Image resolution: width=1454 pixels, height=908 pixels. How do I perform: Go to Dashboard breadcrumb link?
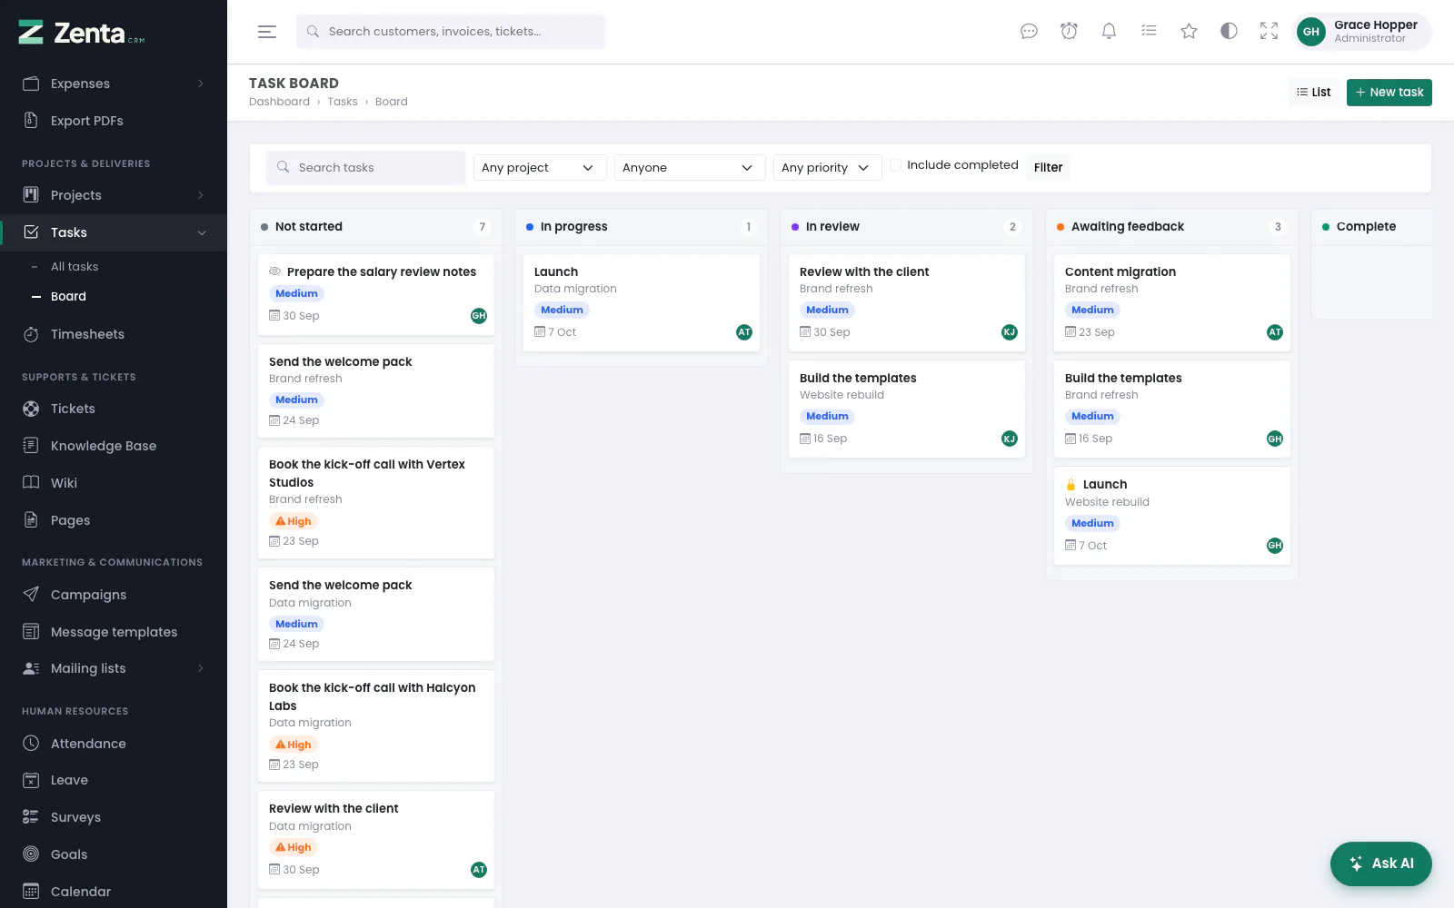(x=279, y=102)
